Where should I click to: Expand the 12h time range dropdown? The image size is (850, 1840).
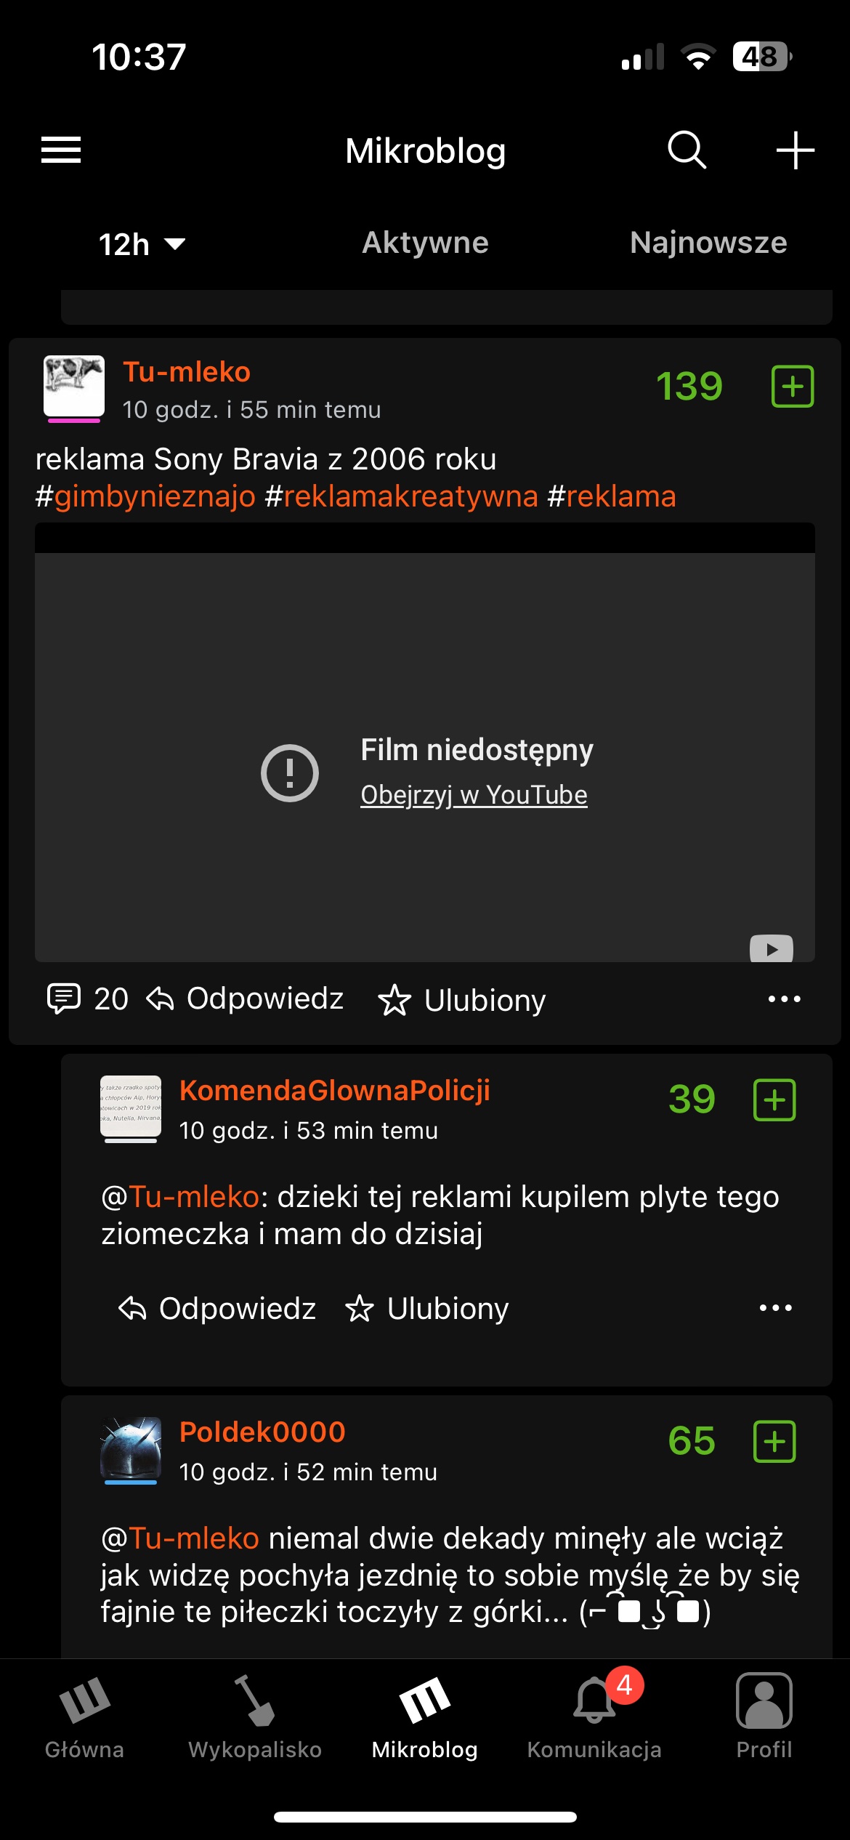[x=142, y=244]
